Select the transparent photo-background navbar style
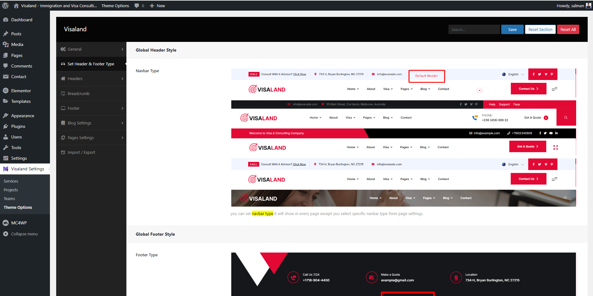 tap(404, 198)
